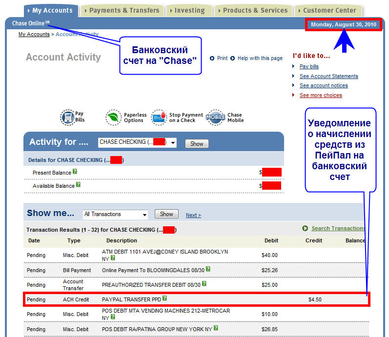This screenshot has height=337, width=389.
Task: Select PAYPAL TRANSFER PPD description text
Action: pos(131,299)
